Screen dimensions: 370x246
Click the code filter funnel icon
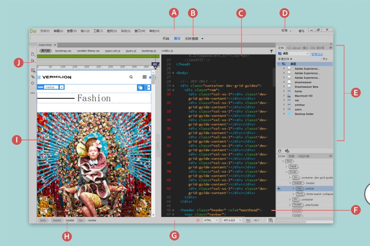271,51
